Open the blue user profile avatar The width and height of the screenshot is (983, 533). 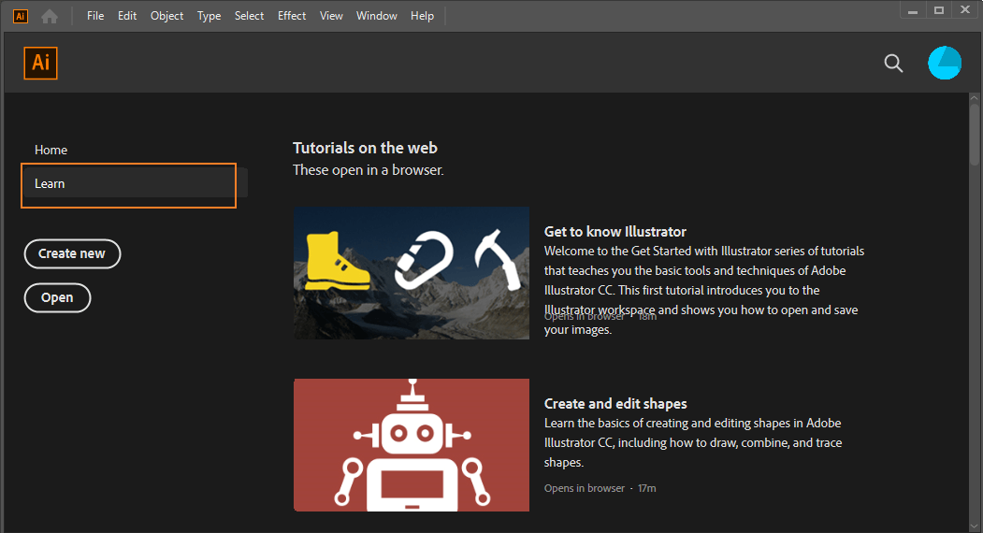coord(944,63)
